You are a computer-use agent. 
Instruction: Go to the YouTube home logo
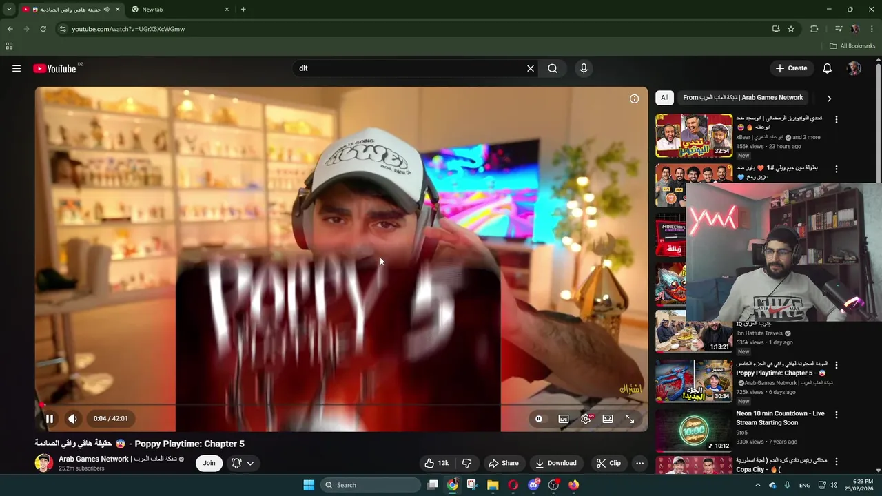point(54,68)
